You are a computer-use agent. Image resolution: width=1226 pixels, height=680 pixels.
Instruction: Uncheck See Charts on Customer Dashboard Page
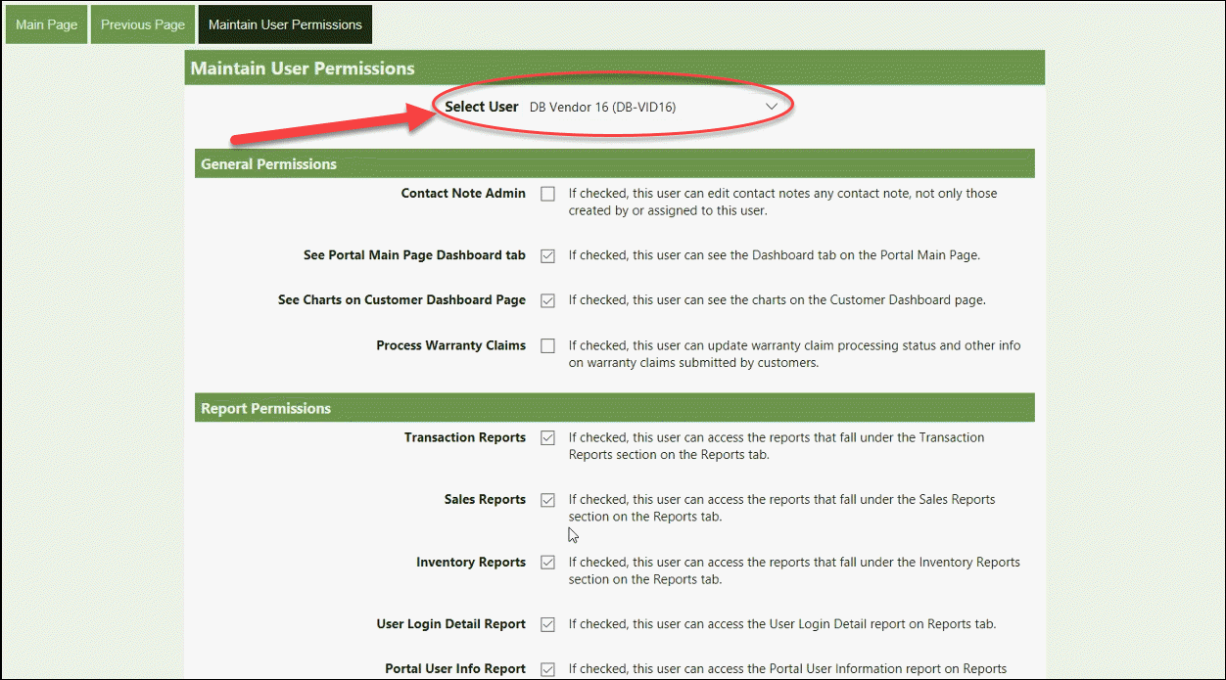(547, 300)
